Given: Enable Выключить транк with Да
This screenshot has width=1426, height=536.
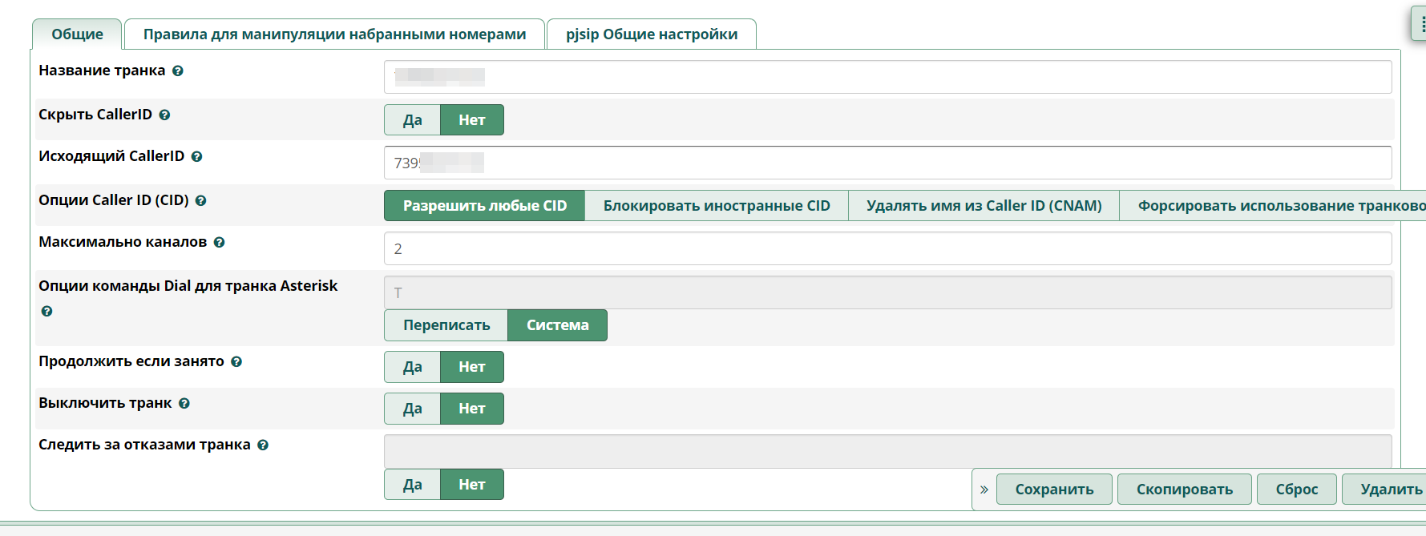Looking at the screenshot, I should point(412,409).
